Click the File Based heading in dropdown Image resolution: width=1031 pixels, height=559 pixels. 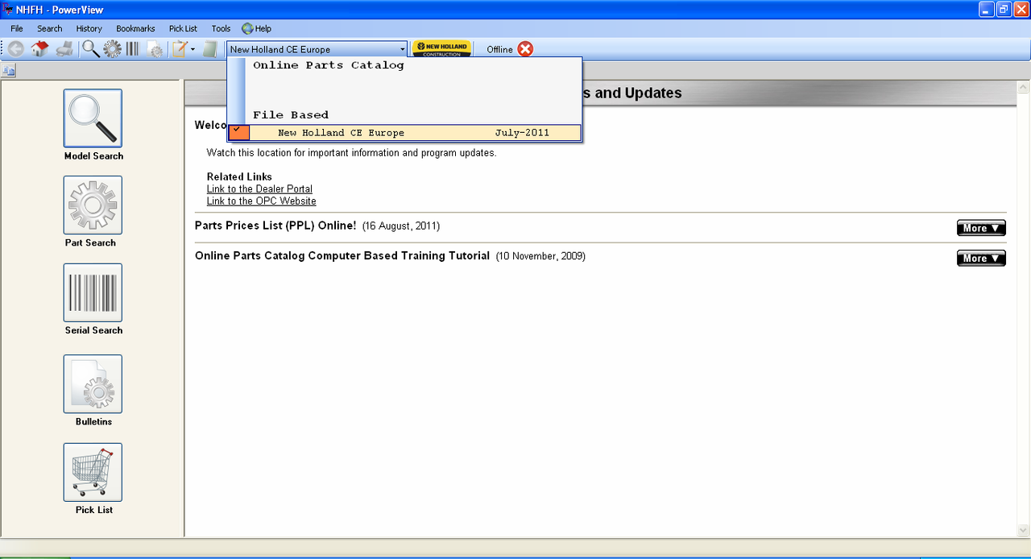click(291, 115)
